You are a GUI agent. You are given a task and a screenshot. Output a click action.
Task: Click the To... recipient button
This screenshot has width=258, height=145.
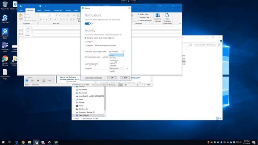tap(28, 28)
